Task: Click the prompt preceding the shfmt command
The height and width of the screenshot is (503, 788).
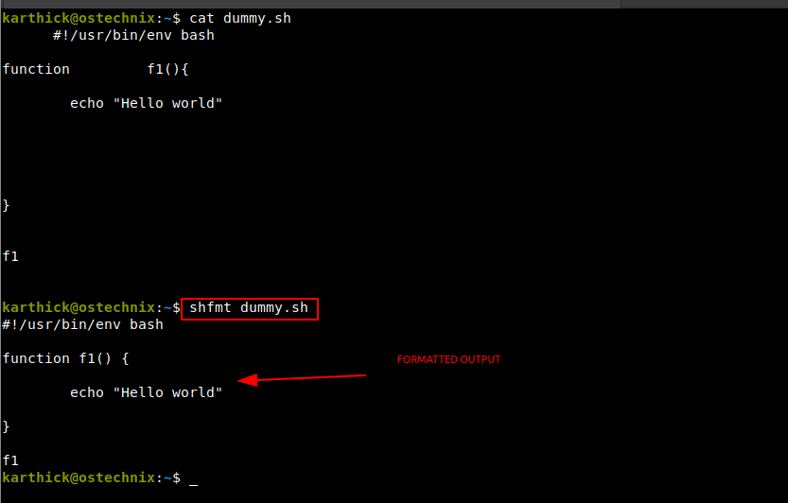Action: pyautogui.click(x=92, y=308)
